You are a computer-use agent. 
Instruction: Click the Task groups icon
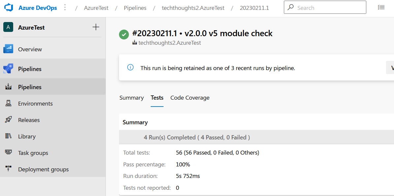[9, 153]
